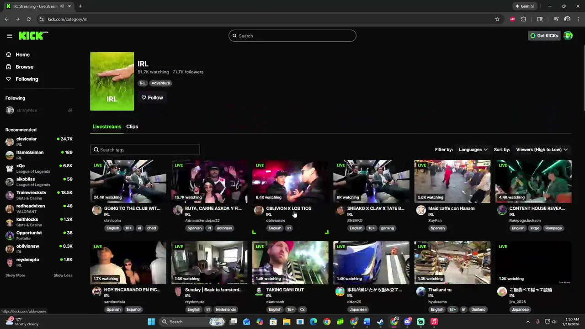Screen dimensions: 585x329
Task: Open Steam from the taskbar
Action: click(380, 322)
